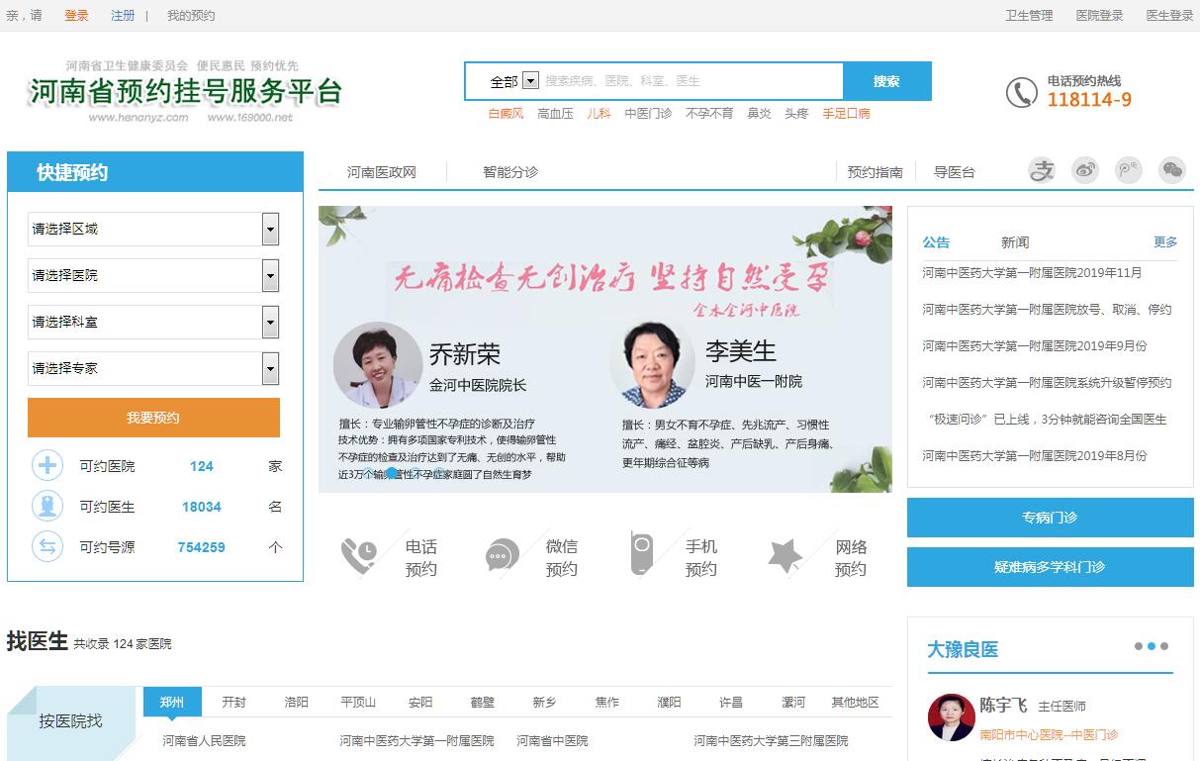Open the 专病门诊 button
Screen dimensions: 1200x761
[x=1050, y=518]
